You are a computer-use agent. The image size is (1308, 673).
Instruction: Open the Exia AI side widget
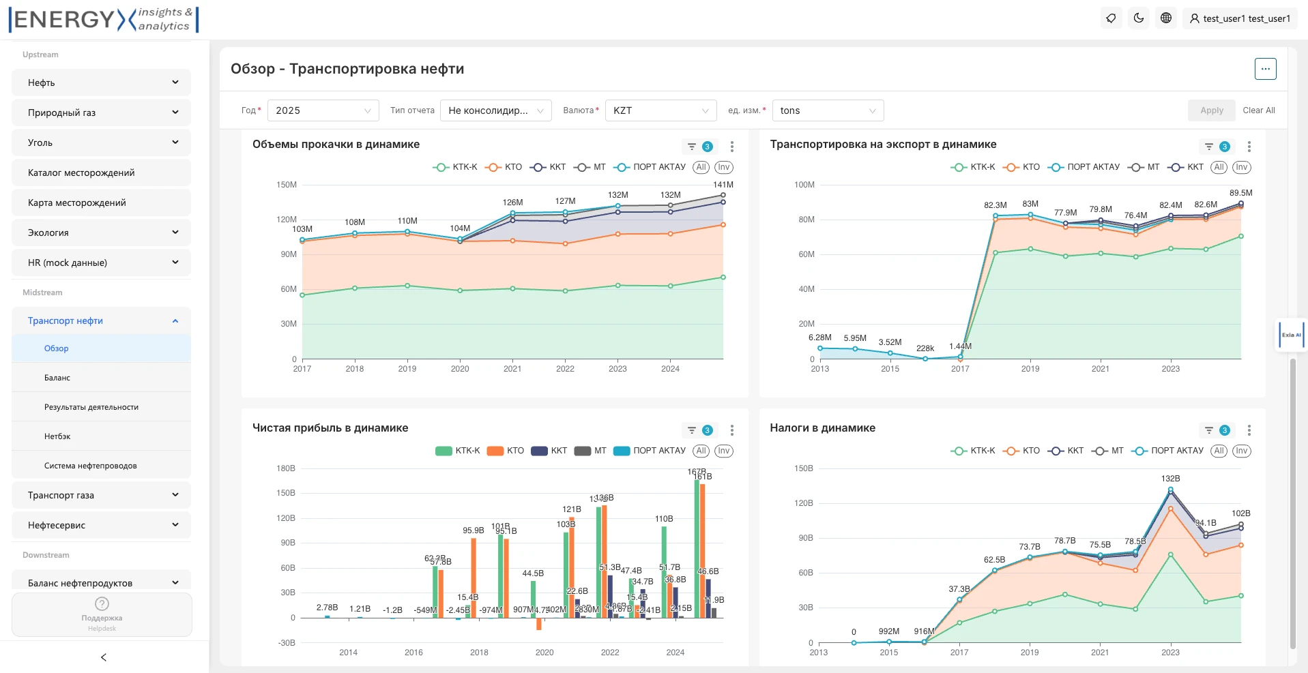(1291, 335)
